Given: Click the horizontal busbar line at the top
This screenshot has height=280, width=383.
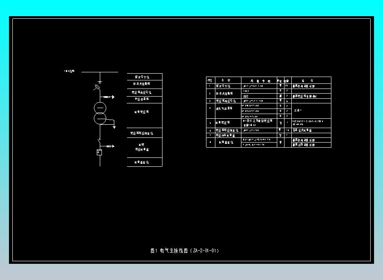Looking at the screenshot, I should point(100,72).
